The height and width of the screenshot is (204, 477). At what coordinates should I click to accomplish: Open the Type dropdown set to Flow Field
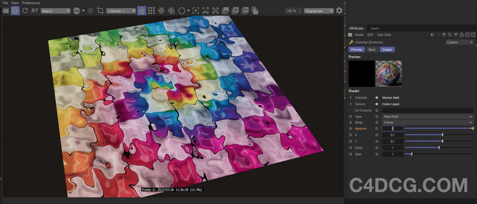click(x=427, y=117)
